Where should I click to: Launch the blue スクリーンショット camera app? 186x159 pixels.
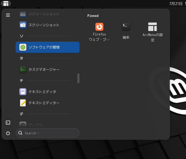(x=23, y=25)
